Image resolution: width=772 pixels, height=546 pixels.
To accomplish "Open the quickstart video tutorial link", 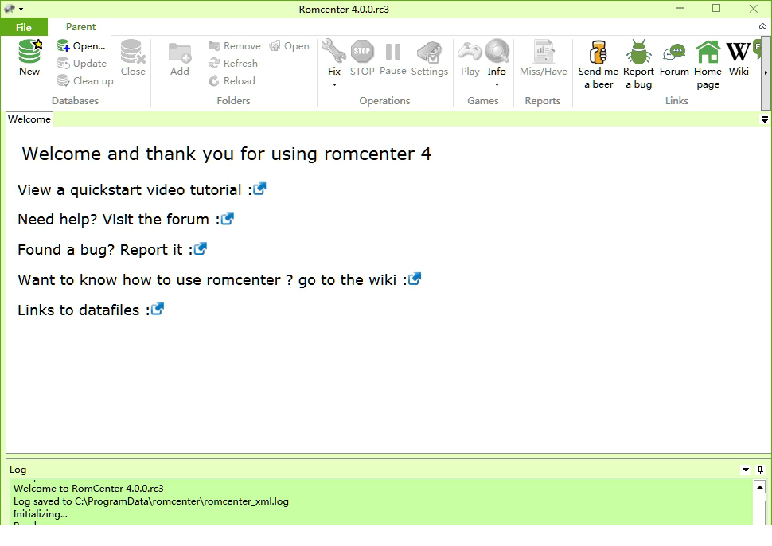I will (259, 189).
